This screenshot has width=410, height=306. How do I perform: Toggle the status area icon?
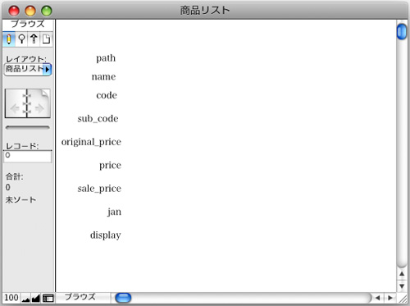click(x=48, y=299)
